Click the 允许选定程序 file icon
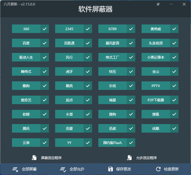This screenshot has width=191, height=175. pyautogui.click(x=130, y=158)
